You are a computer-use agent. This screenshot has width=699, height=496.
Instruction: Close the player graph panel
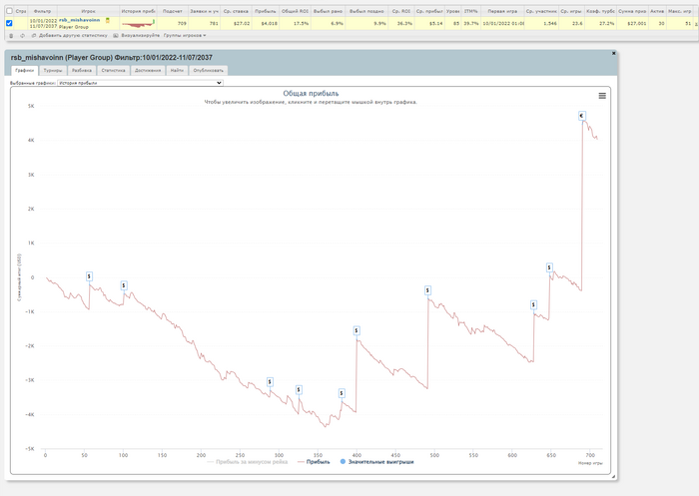613,53
